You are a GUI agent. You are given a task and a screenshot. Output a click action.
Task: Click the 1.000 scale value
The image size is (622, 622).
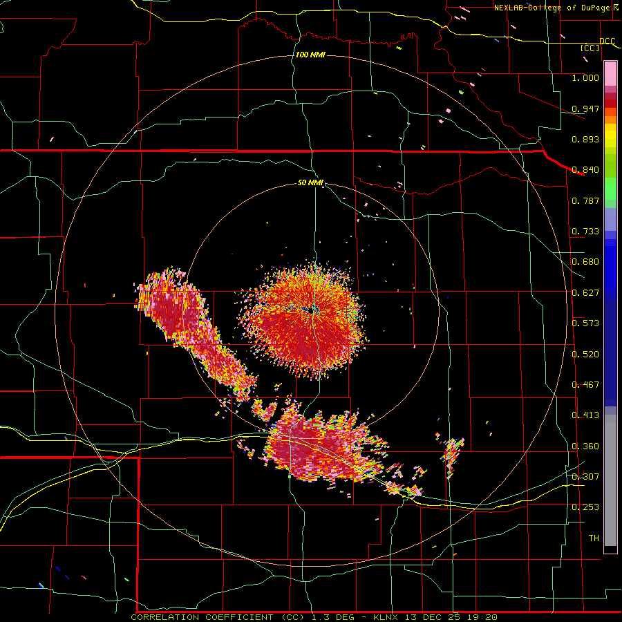coord(585,77)
